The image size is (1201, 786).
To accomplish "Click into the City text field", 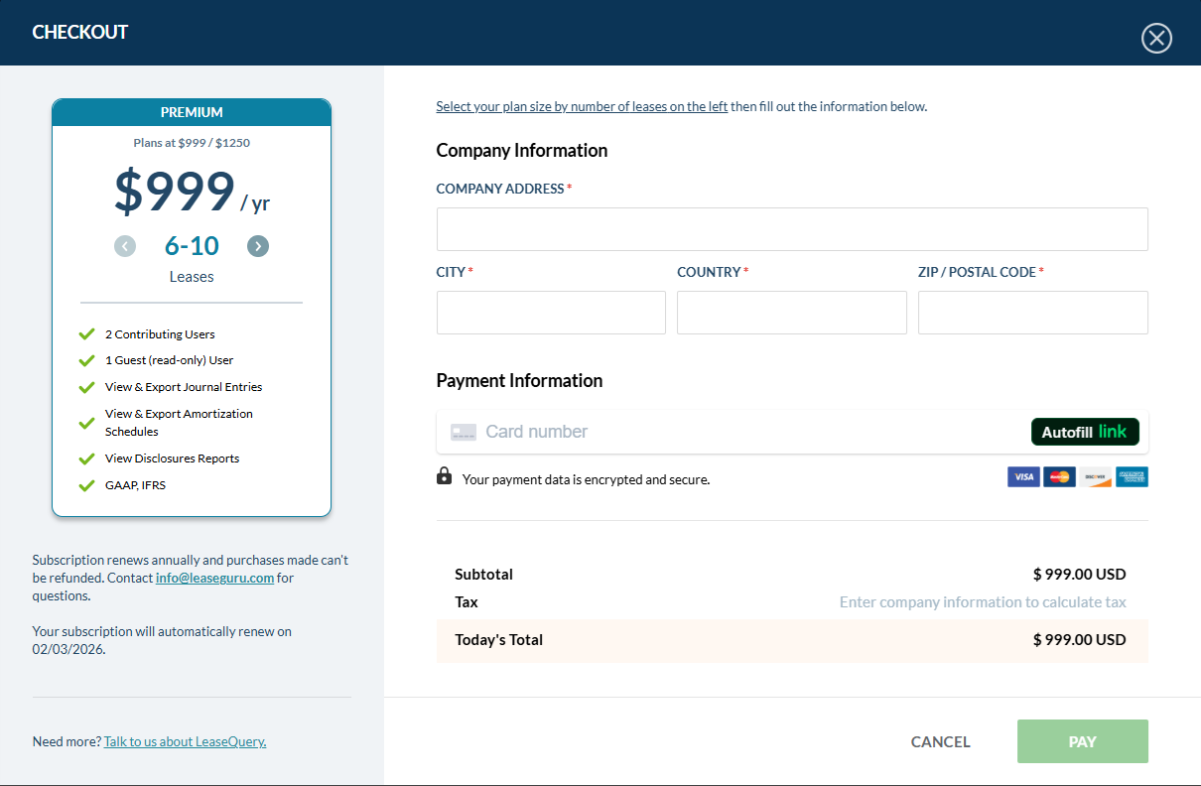I will [551, 313].
